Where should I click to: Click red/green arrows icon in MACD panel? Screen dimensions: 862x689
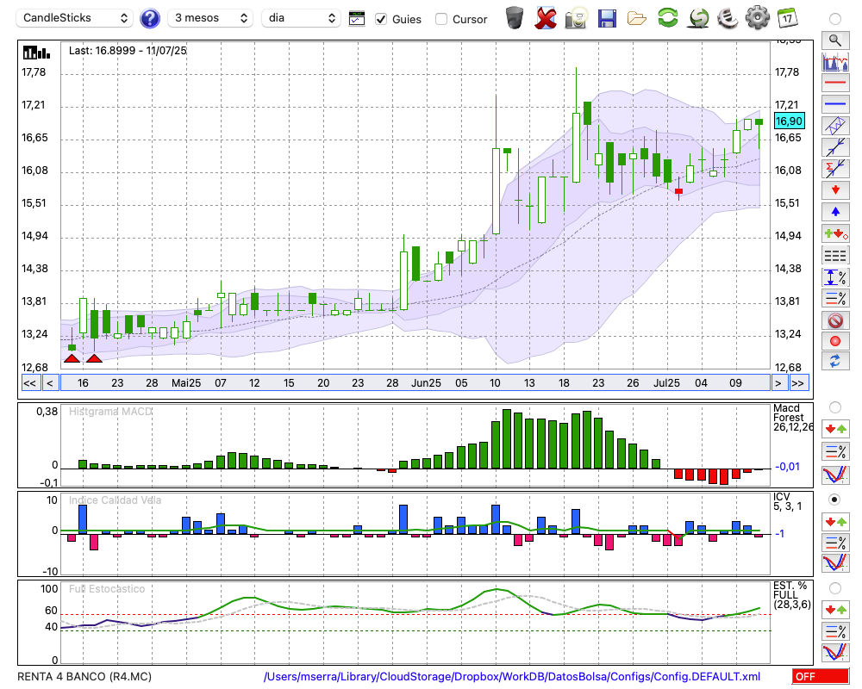(x=835, y=429)
